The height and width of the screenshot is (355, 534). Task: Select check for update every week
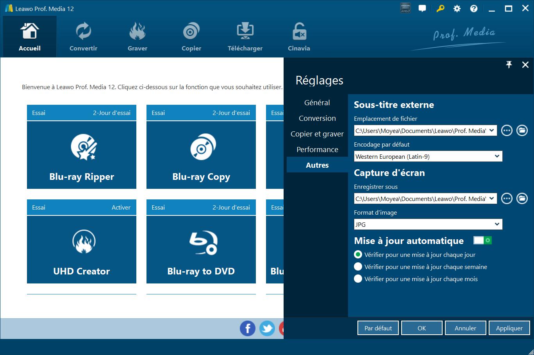358,267
